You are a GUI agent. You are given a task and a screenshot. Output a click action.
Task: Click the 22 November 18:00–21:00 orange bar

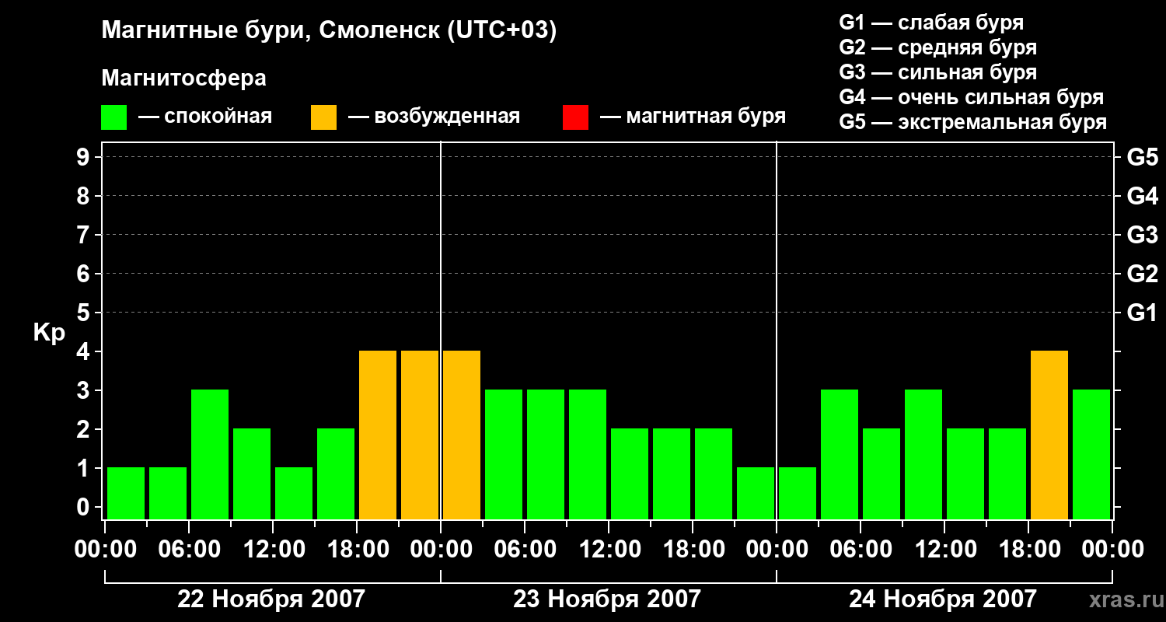[378, 435]
